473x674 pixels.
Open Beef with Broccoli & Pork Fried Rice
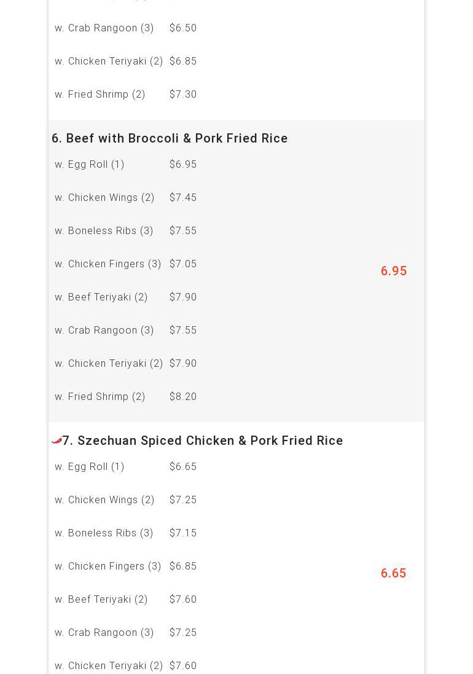170,138
